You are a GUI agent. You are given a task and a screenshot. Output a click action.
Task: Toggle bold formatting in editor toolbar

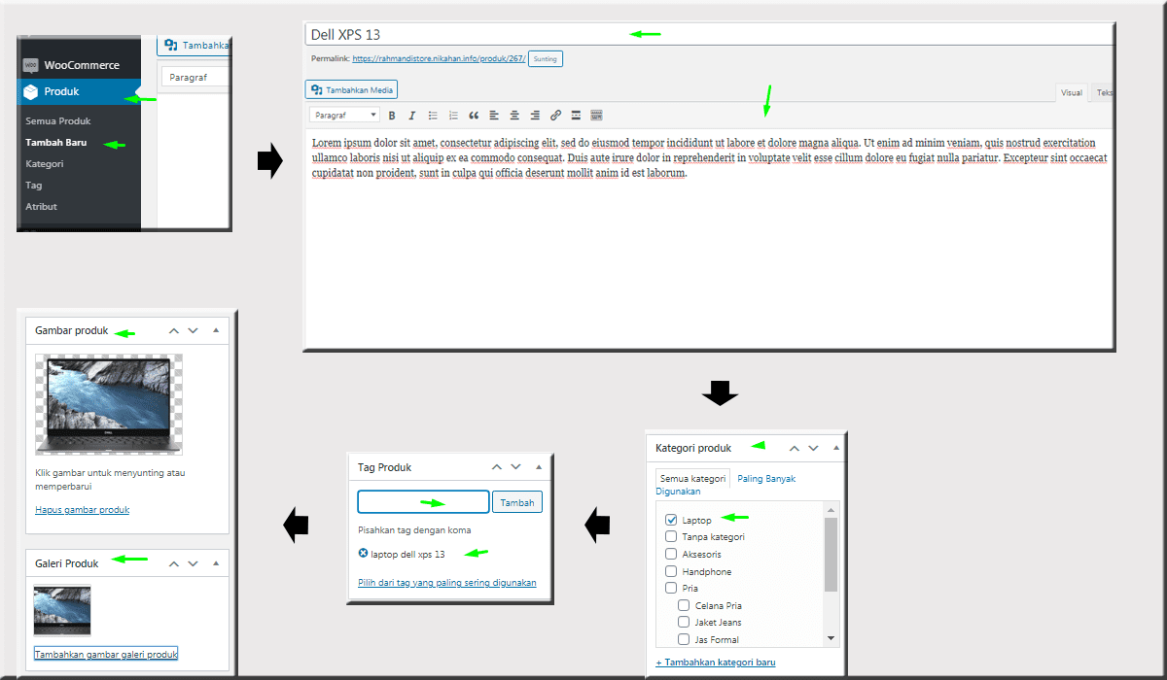(391, 115)
